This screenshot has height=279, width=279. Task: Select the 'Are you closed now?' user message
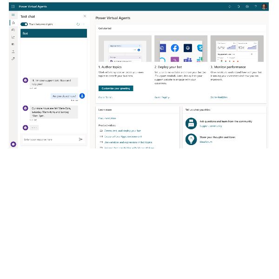pyautogui.click(x=64, y=96)
